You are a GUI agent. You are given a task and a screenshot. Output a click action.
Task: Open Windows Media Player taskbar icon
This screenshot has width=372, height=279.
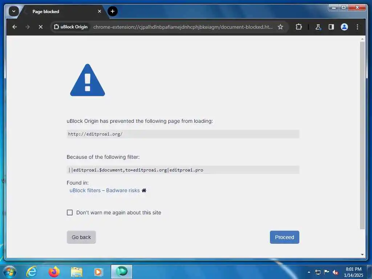coord(98,272)
